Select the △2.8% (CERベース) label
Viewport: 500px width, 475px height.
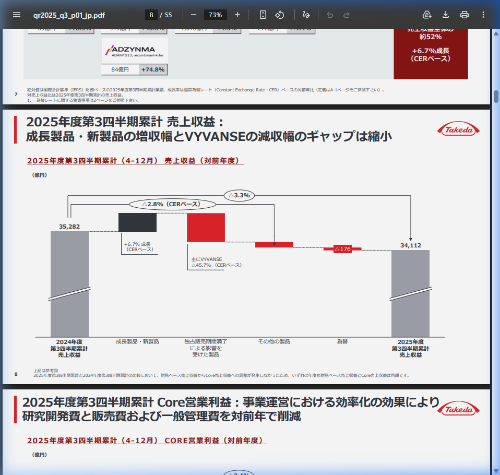[172, 204]
